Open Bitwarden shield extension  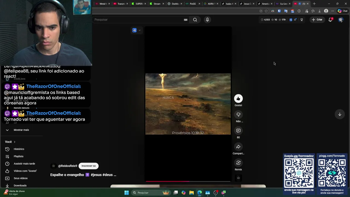pos(279,11)
